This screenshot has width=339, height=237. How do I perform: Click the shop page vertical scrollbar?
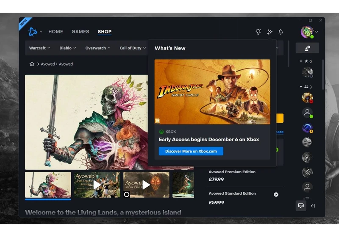(x=289, y=53)
